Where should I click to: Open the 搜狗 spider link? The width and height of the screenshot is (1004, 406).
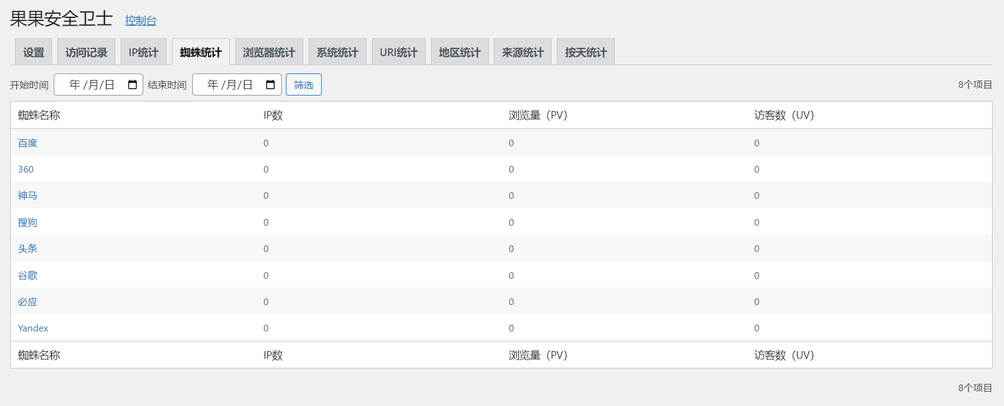pos(27,222)
